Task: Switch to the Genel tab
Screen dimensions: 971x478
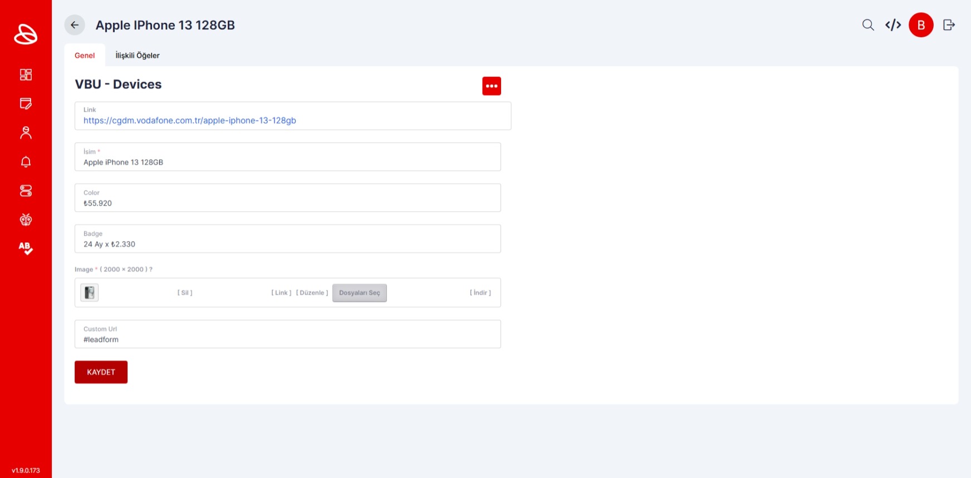Action: click(x=85, y=56)
